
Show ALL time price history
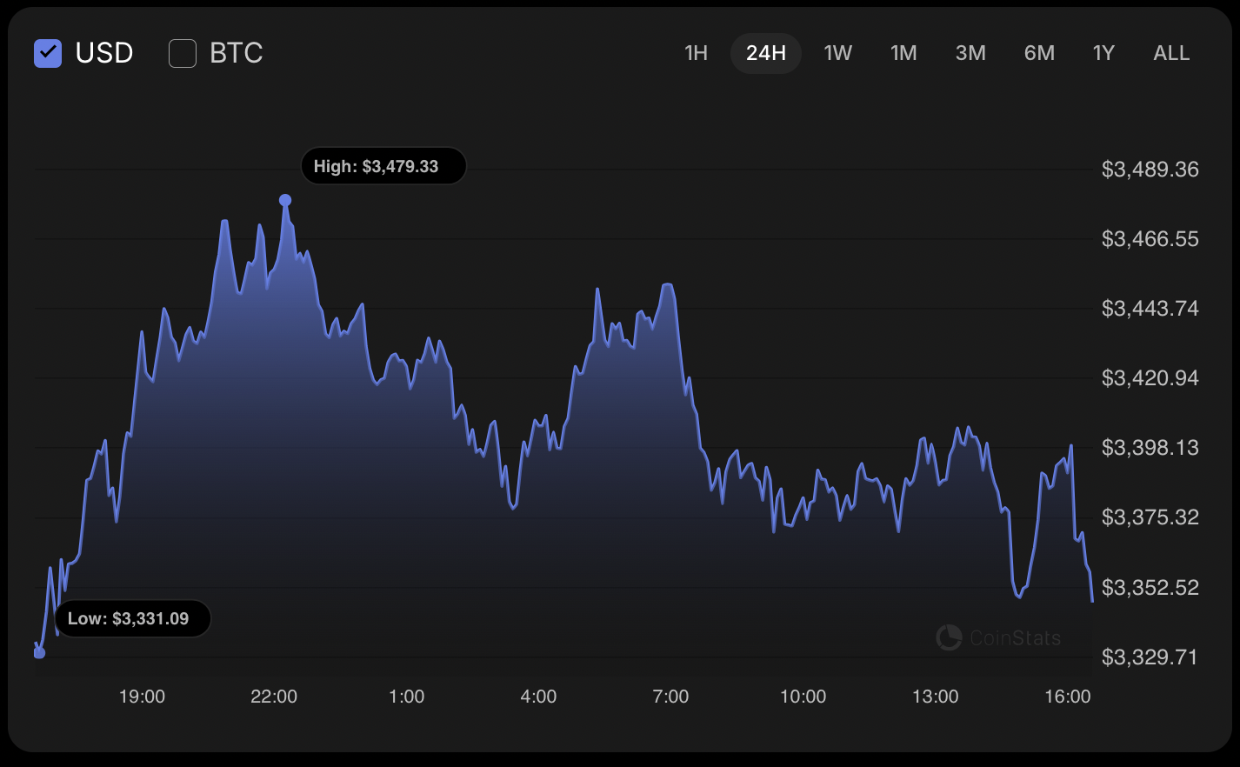[1171, 53]
